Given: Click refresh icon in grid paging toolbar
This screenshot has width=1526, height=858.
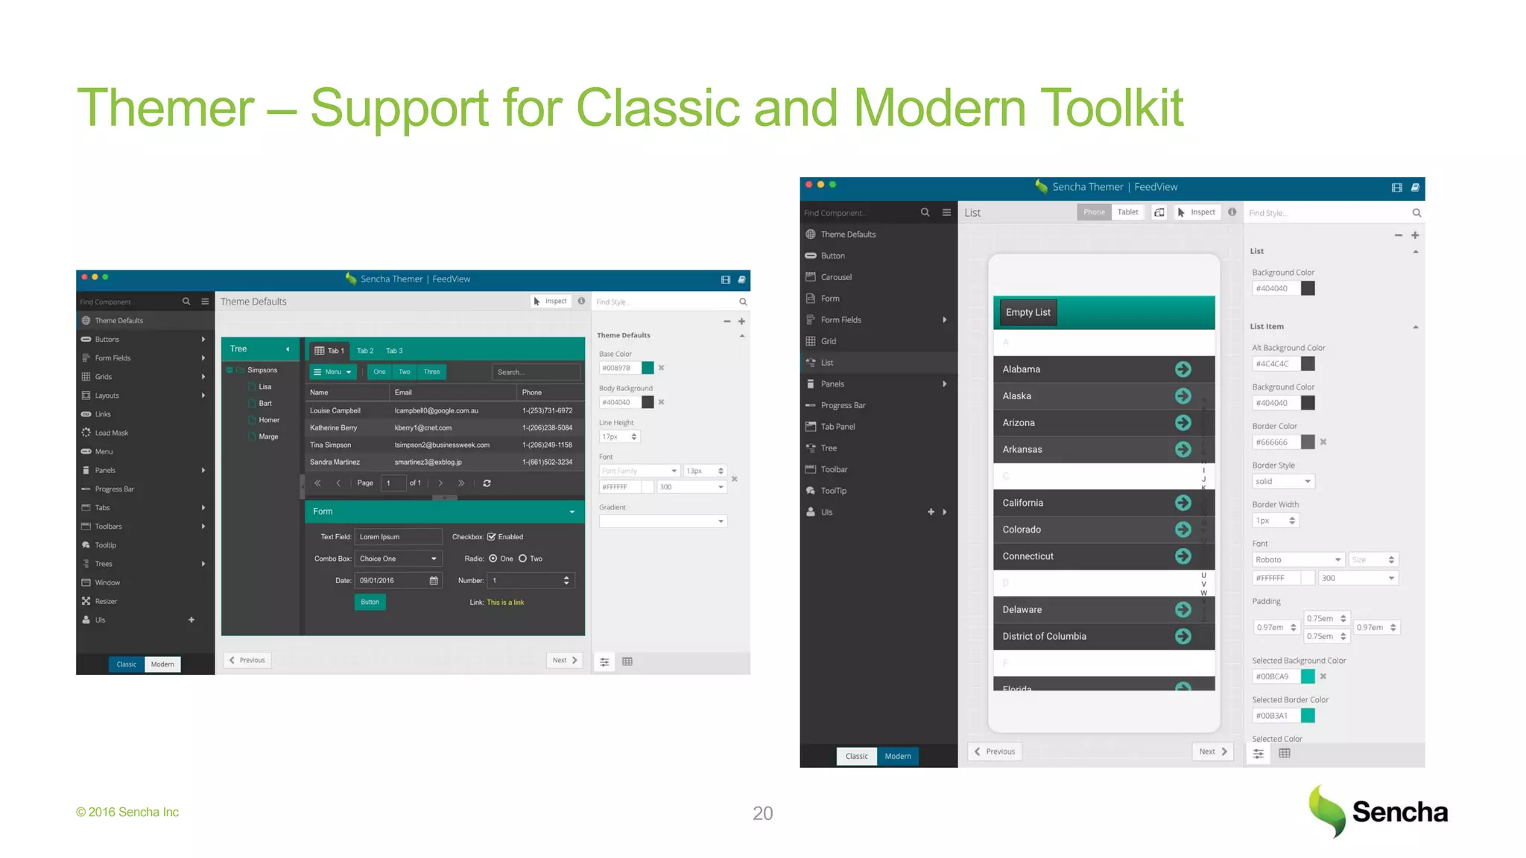Looking at the screenshot, I should (487, 483).
